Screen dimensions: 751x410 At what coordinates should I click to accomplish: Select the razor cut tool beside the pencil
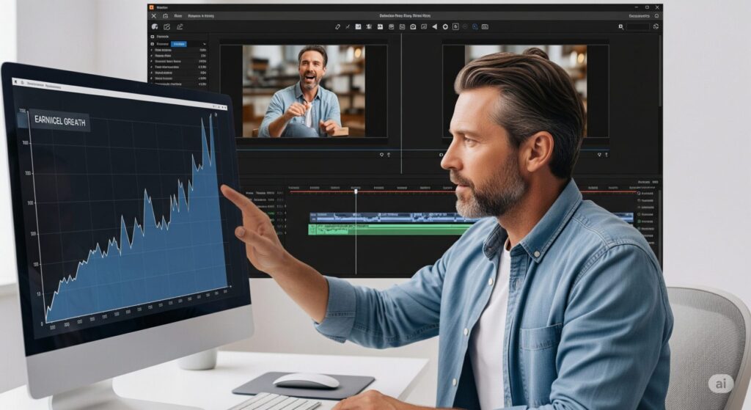click(348, 27)
